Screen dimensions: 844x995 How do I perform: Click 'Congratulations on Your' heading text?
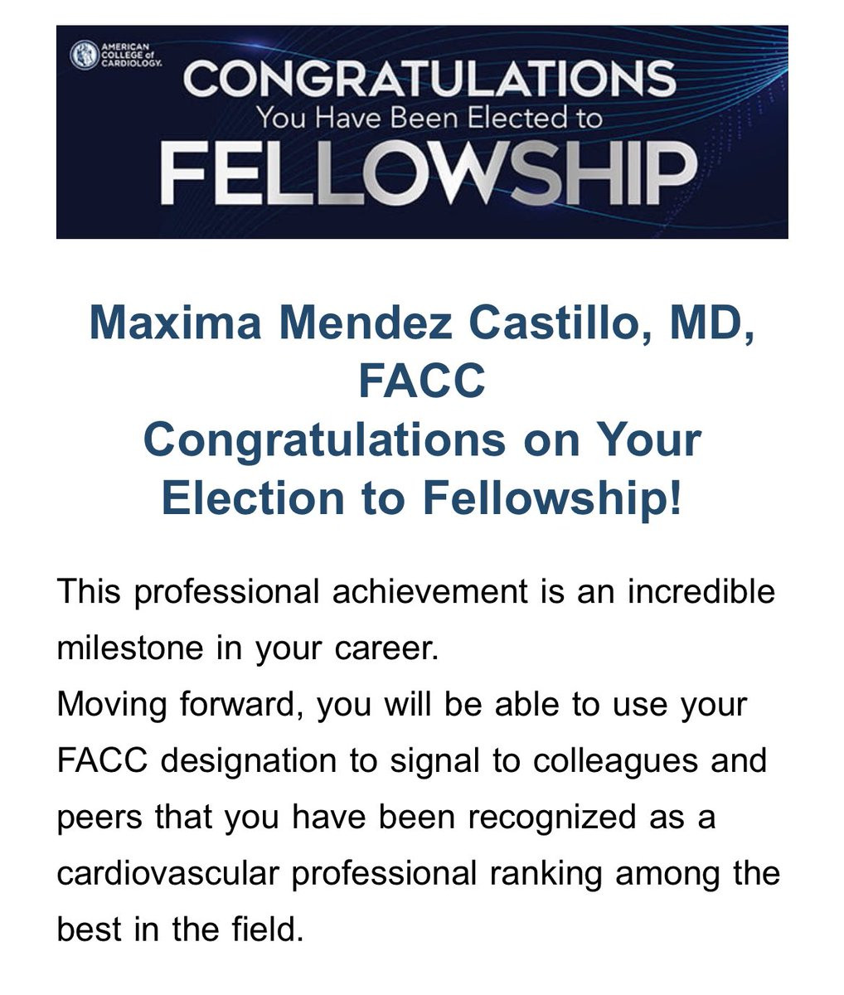tap(422, 439)
